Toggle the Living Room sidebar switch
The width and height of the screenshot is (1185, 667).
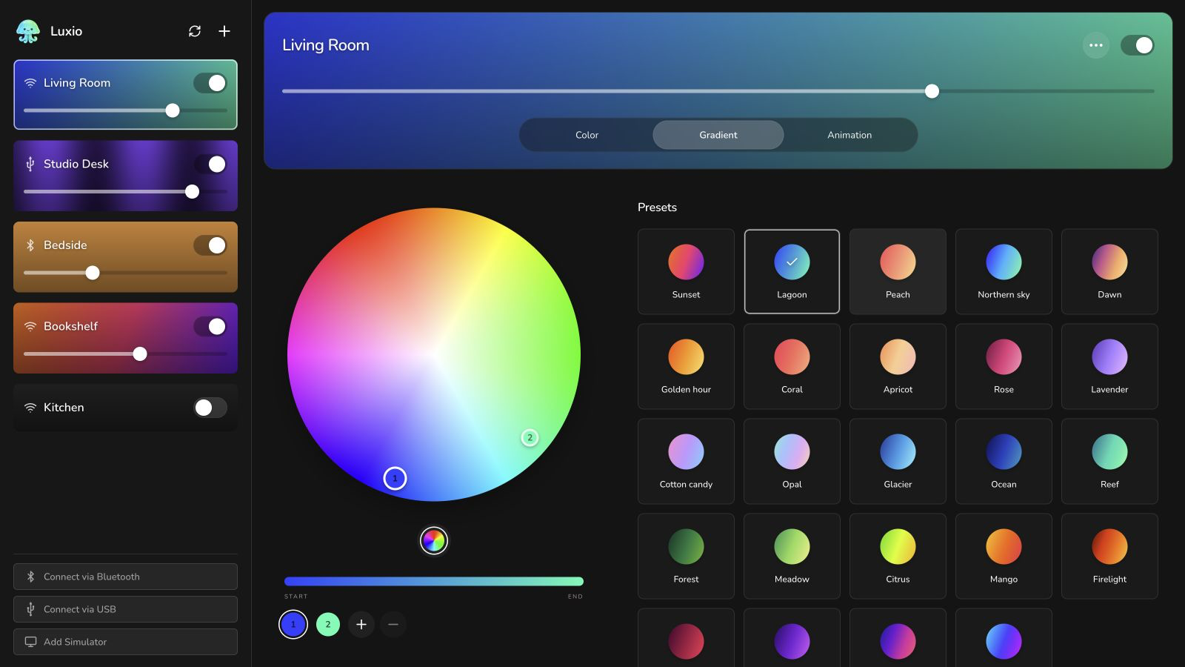coord(210,83)
